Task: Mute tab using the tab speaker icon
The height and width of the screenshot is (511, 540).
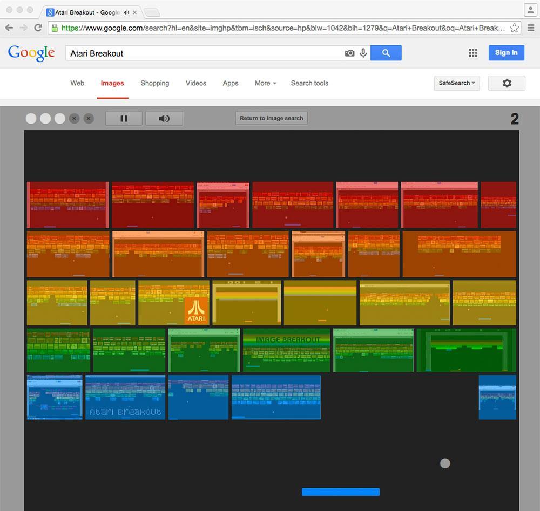Action: [126, 12]
